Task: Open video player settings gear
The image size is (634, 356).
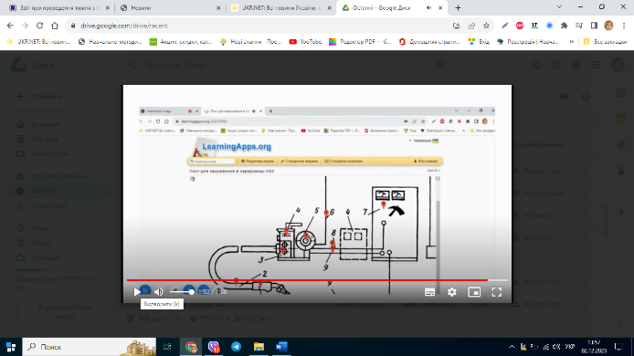Action: pos(451,292)
